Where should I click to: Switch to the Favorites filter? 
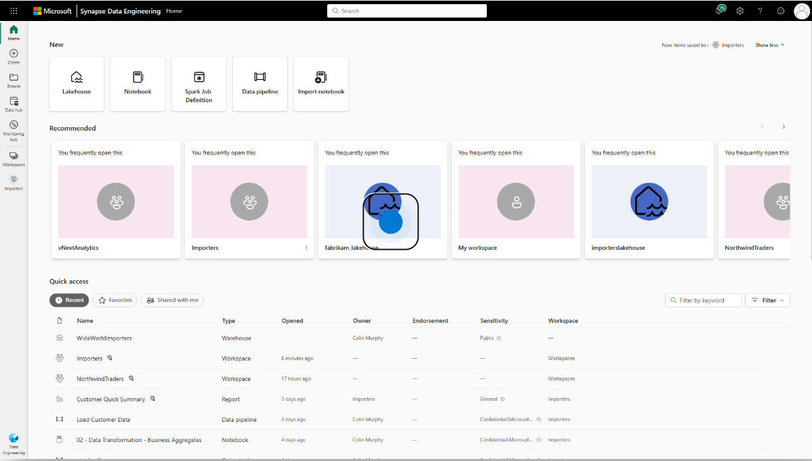tap(114, 300)
